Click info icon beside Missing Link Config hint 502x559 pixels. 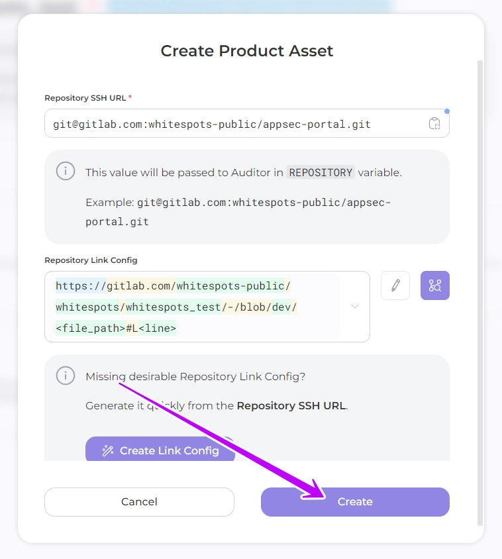(x=65, y=376)
